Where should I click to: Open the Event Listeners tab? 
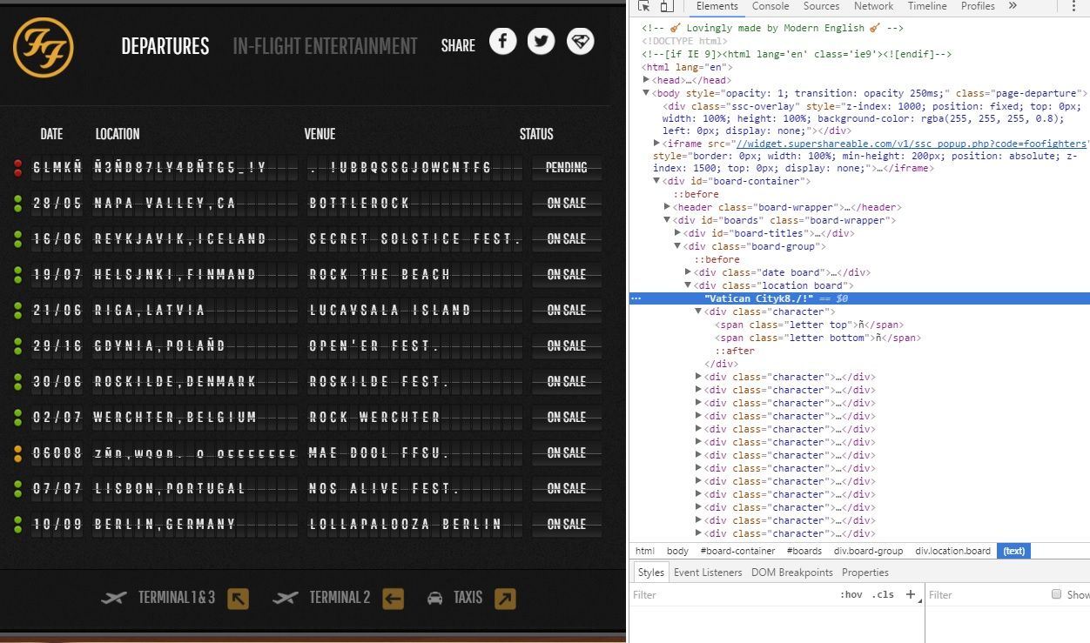[x=708, y=573]
